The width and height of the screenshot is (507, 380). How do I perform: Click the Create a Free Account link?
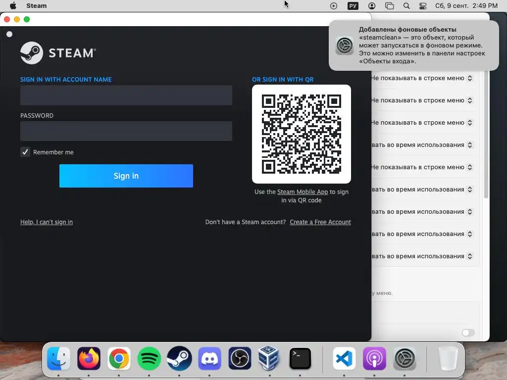tap(320, 222)
